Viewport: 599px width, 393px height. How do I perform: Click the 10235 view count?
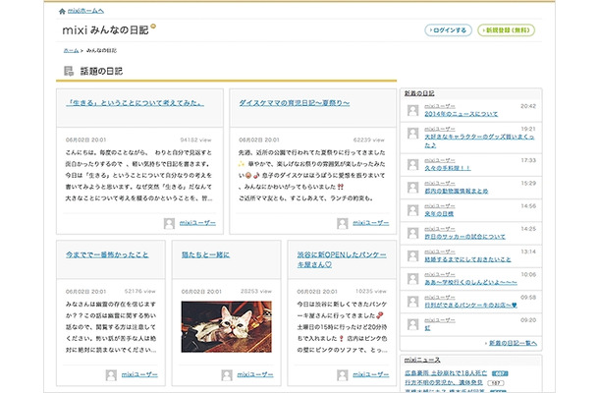click(371, 291)
